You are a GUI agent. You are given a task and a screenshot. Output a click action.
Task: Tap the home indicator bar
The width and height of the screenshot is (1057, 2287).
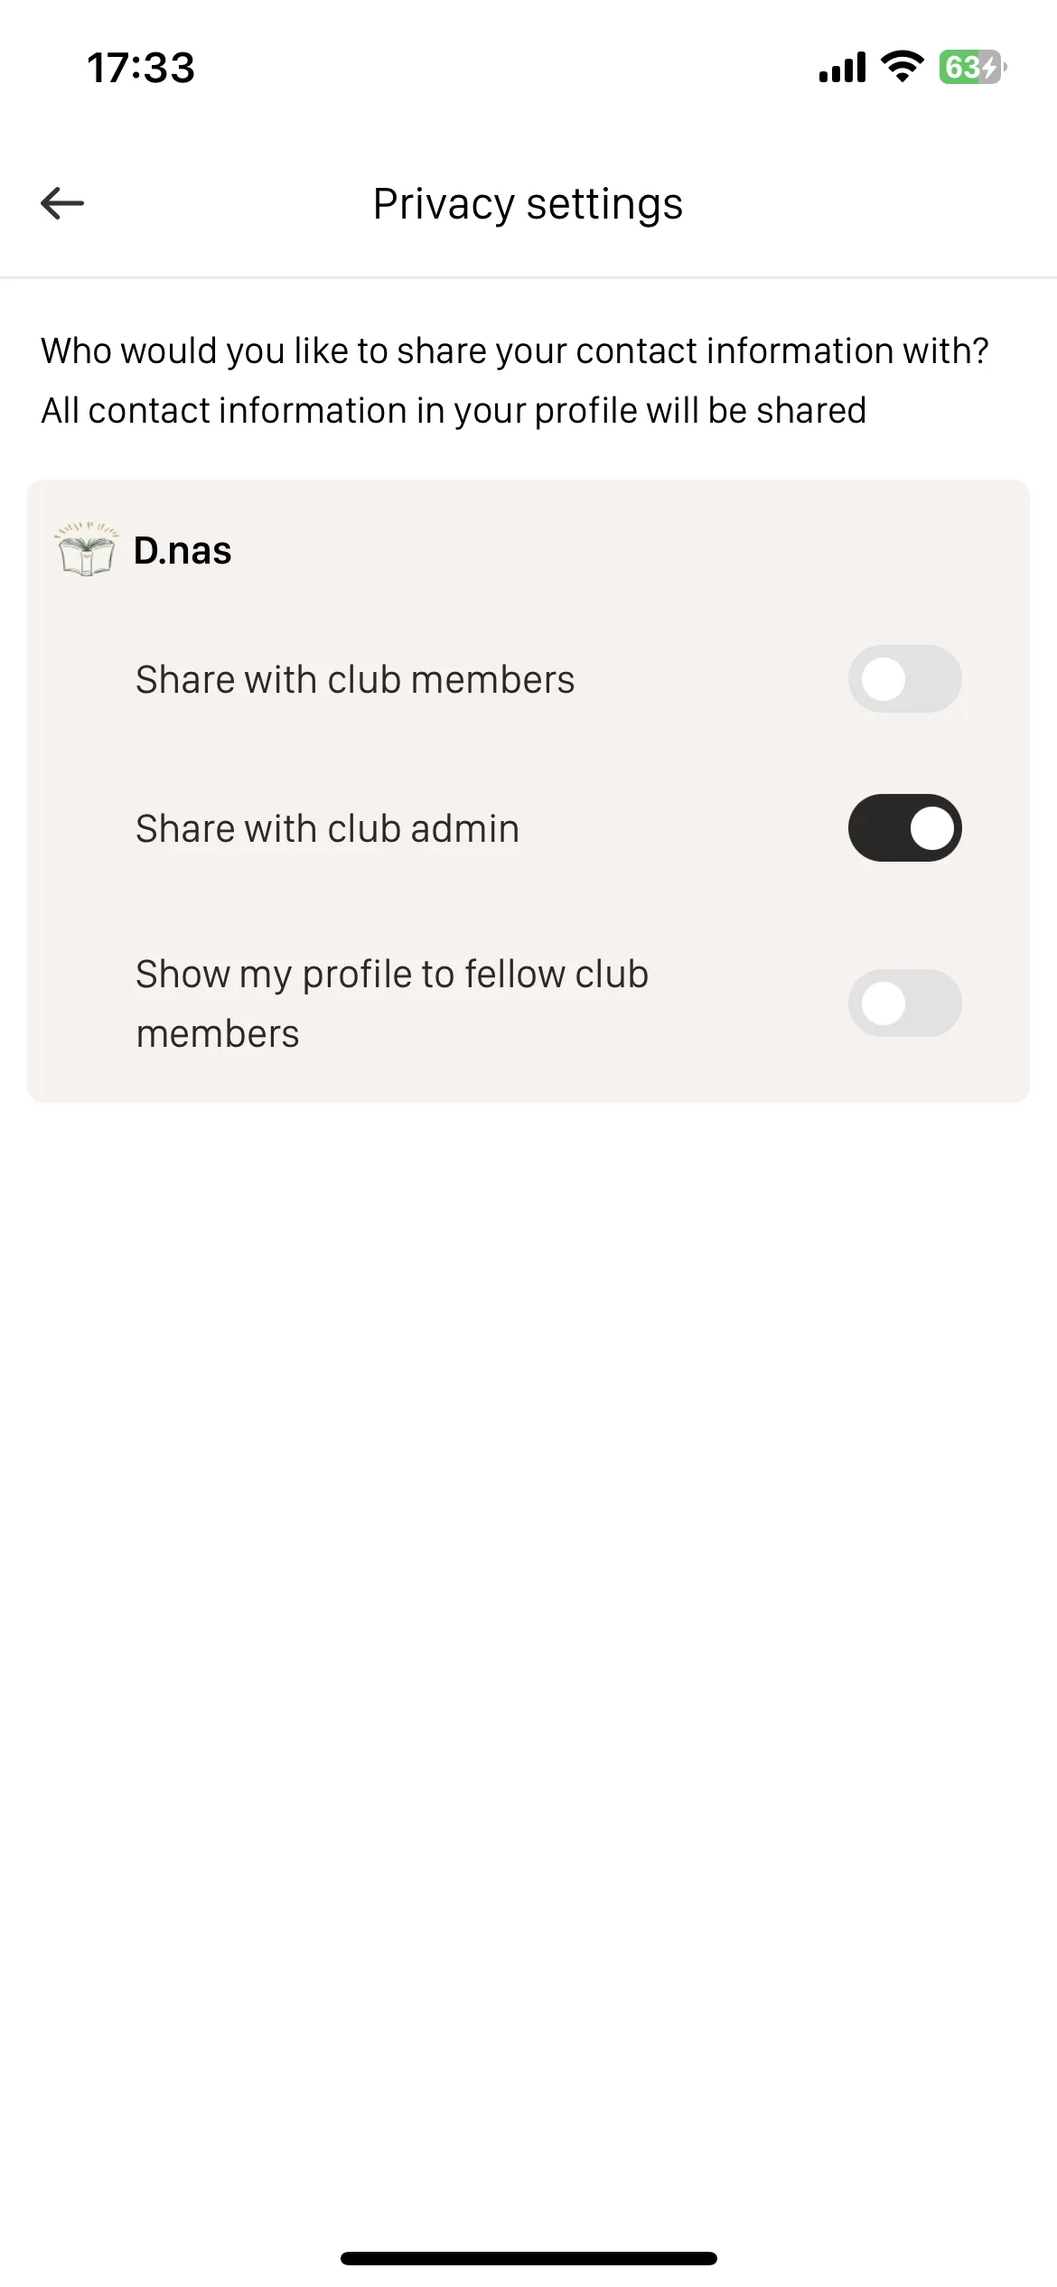pyautogui.click(x=528, y=2258)
